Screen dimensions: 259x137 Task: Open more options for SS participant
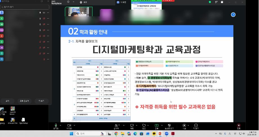point(48,24)
